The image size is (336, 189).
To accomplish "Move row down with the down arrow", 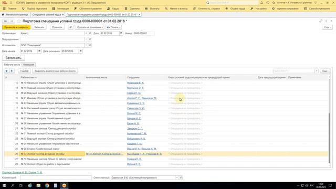I will click(12, 71).
